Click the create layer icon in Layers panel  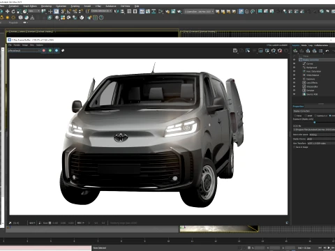295,51
